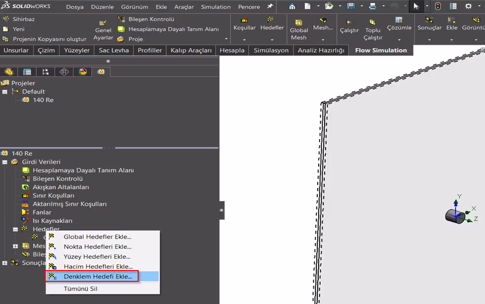Click the Proje ribbon button
The height and width of the screenshot is (304, 485).
(130, 39)
